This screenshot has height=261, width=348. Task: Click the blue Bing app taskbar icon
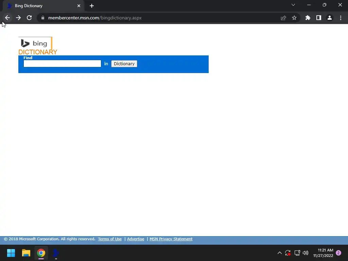[56, 253]
